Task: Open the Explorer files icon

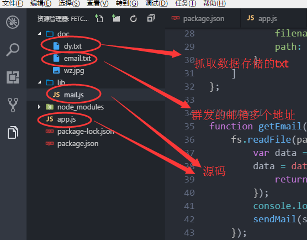Action: tap(13, 133)
